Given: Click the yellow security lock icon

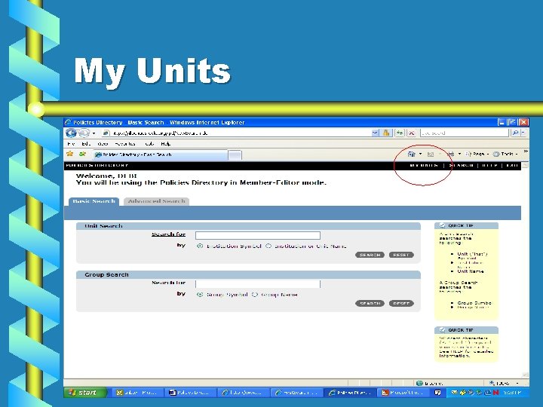Looking at the screenshot, I should pos(386,133).
